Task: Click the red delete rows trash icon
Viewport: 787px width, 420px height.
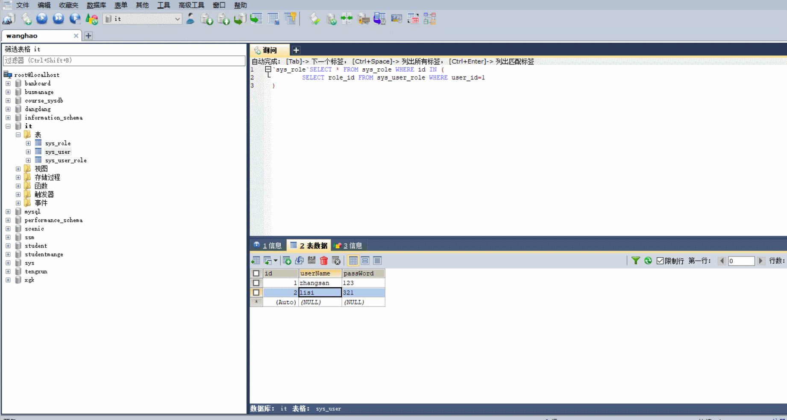Action: pos(324,260)
